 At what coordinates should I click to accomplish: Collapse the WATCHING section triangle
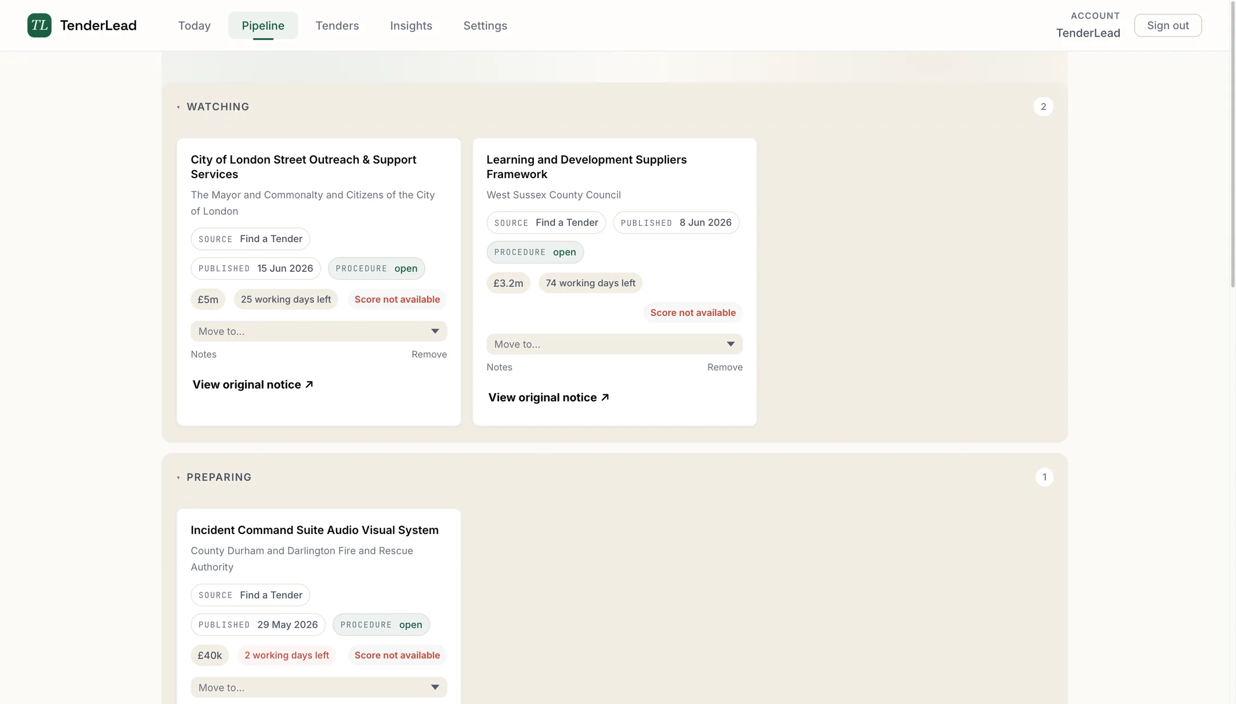click(179, 107)
